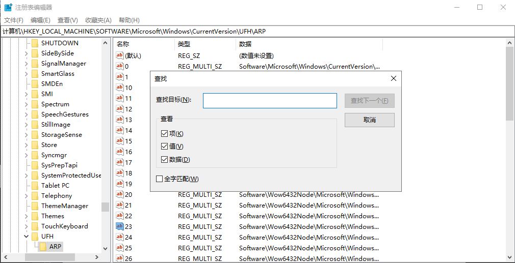Click the highlighted string icon of value 23
The height and width of the screenshot is (263, 515).
[x=120, y=226]
